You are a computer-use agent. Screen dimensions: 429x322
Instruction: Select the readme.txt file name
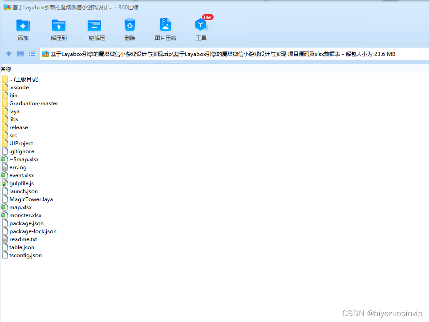click(x=23, y=239)
